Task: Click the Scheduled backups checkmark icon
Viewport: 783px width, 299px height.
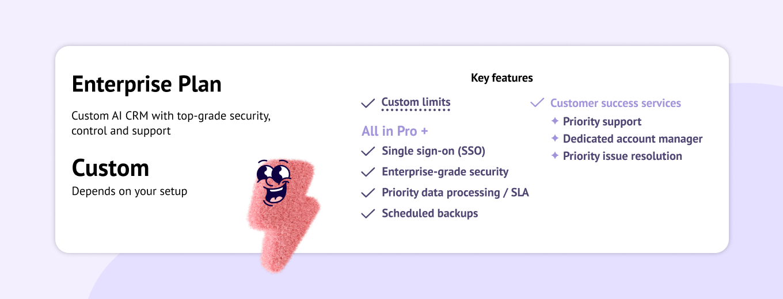Action: coord(368,214)
